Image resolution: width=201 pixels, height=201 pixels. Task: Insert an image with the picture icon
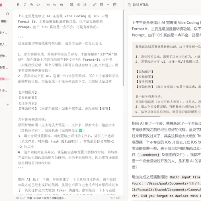101,5
